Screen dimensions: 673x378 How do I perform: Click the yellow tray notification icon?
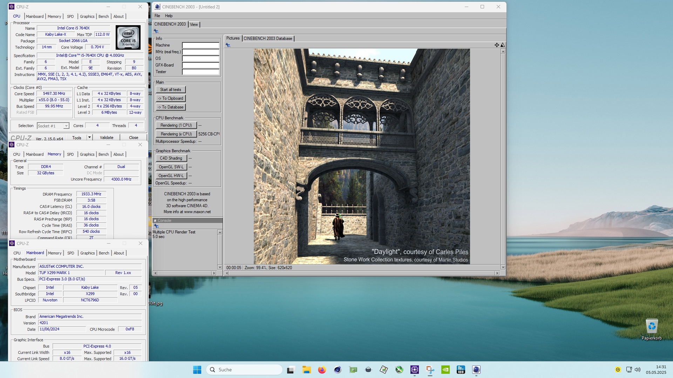(x=618, y=370)
